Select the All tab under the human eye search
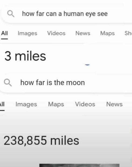The image size is (132, 167). (x=5, y=33)
